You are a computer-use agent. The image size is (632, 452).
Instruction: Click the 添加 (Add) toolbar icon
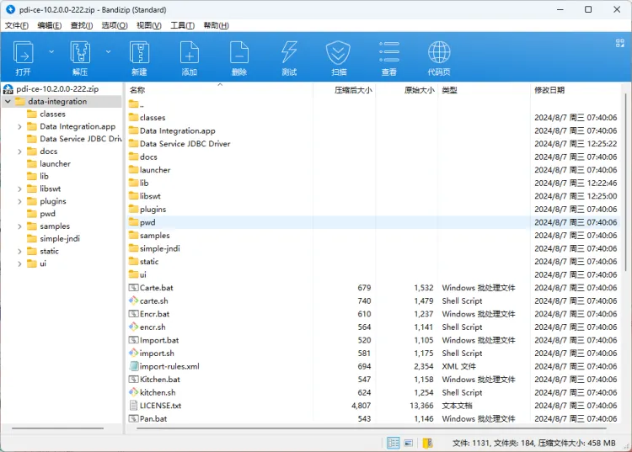pos(190,52)
